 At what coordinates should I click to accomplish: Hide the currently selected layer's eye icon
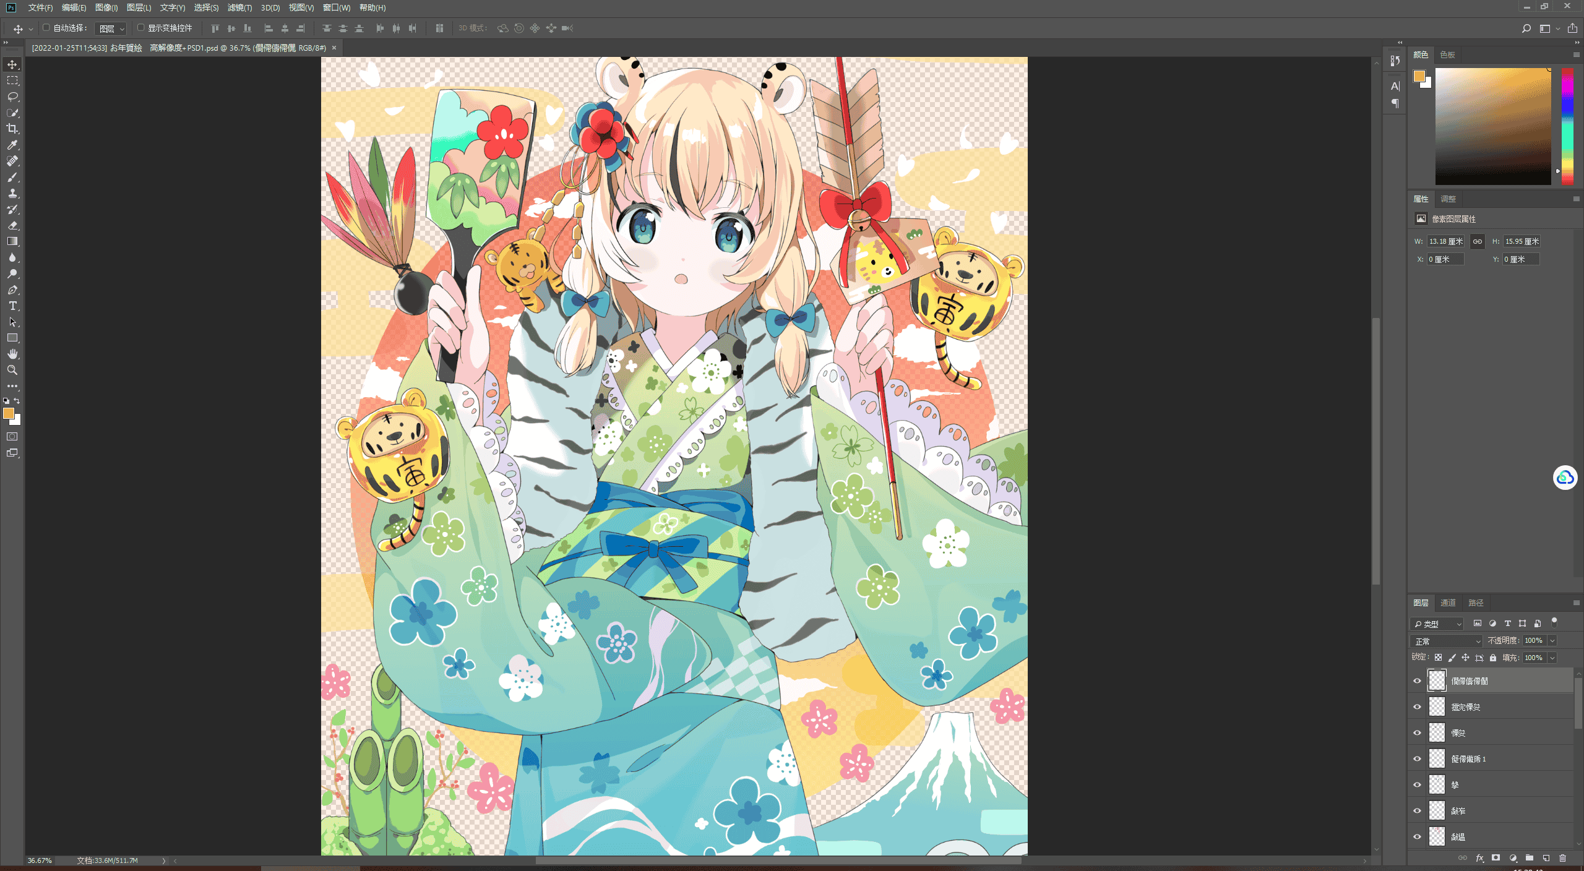1417,680
